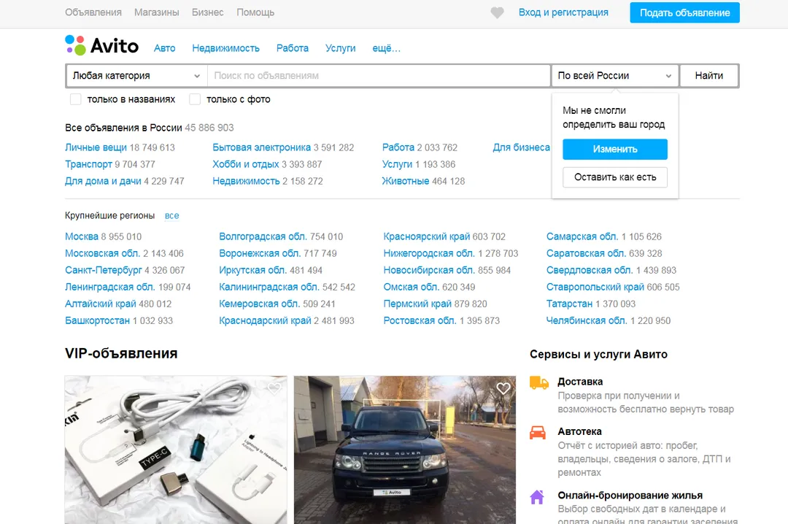Open the Автотека service link
Screen dimensions: 788x524
click(x=579, y=431)
